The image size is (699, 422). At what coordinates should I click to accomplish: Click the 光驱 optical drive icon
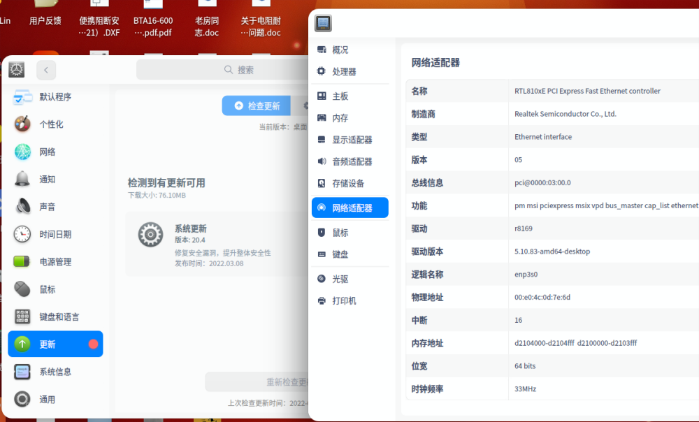tap(322, 279)
